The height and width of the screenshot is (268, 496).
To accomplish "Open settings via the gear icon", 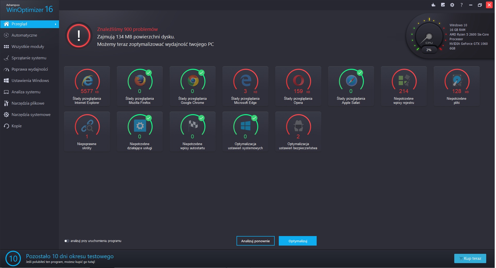I will tap(452, 5).
